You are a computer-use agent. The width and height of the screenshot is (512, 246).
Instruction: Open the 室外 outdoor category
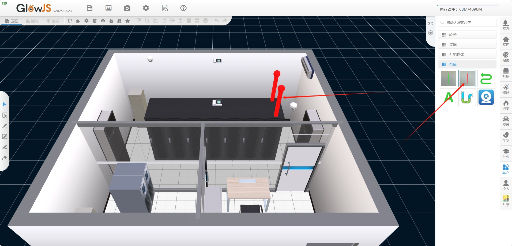pyautogui.click(x=506, y=25)
